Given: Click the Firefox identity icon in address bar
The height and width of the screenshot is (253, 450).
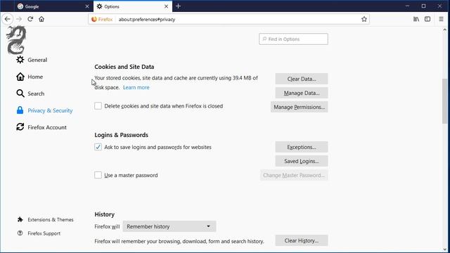Looking at the screenshot, I should coord(102,19).
